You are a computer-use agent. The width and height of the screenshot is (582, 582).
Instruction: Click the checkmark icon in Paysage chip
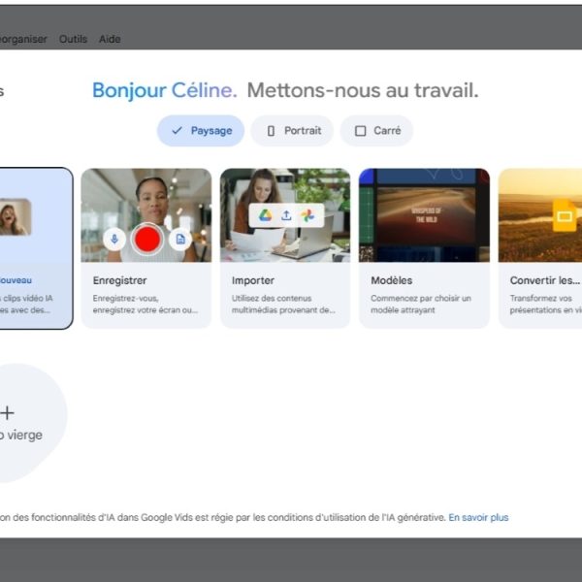pos(178,130)
